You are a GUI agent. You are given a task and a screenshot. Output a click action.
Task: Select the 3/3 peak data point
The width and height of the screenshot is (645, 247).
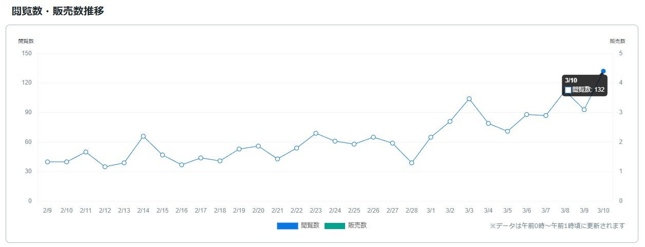coord(469,99)
